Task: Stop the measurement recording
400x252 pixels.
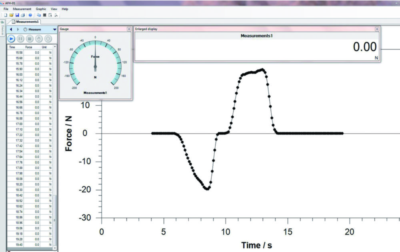Action: tap(29, 38)
